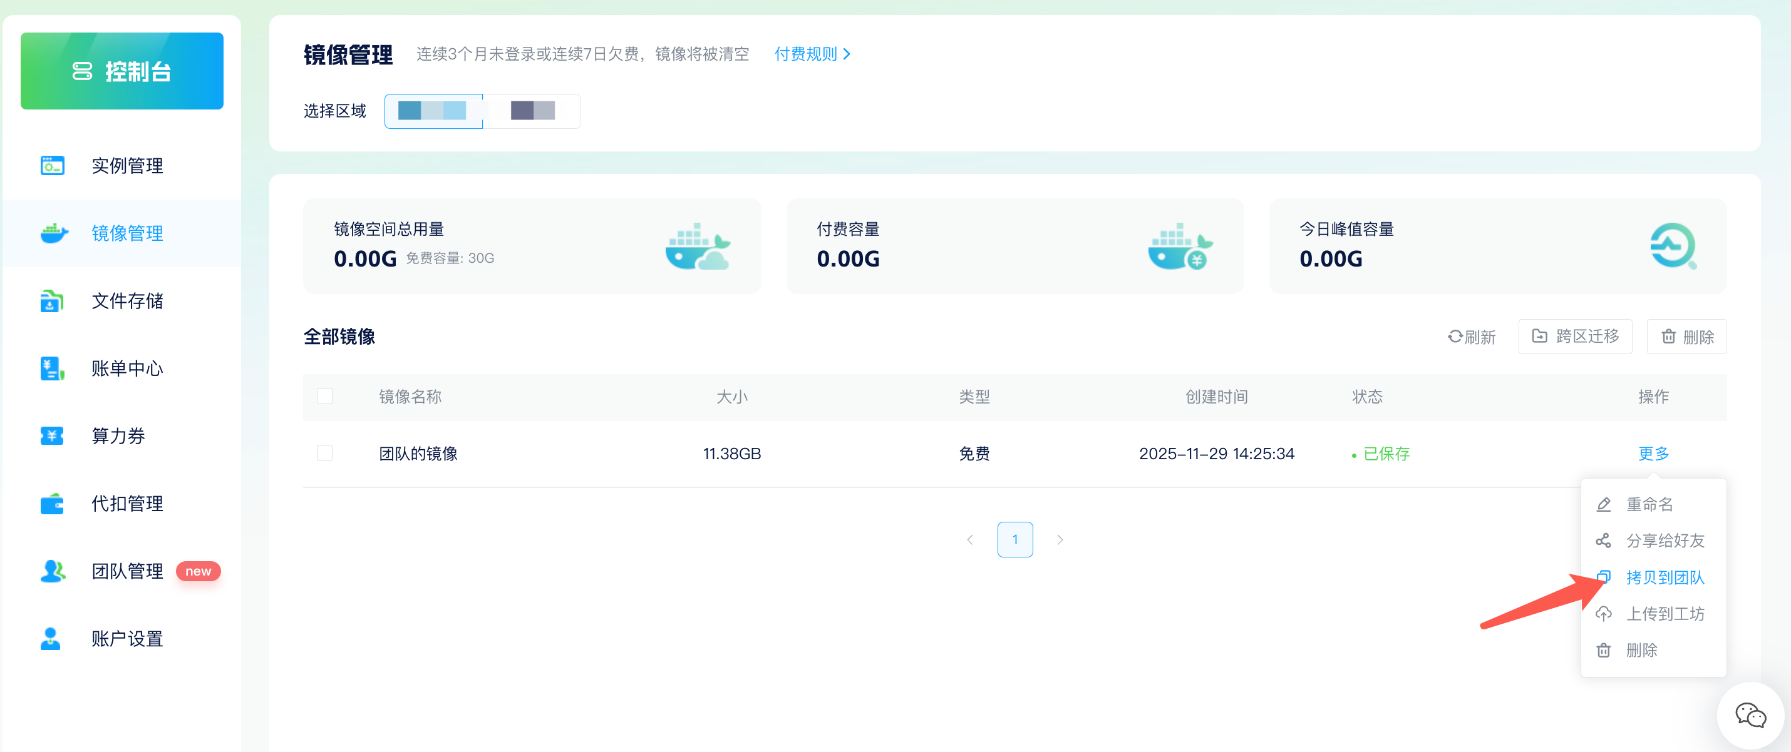Check the 团队的镜像 row checkbox
The image size is (1791, 752).
pyautogui.click(x=324, y=453)
